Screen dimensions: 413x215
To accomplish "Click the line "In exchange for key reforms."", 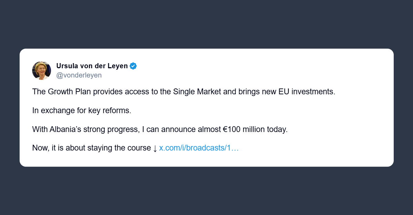I will tap(82, 111).
